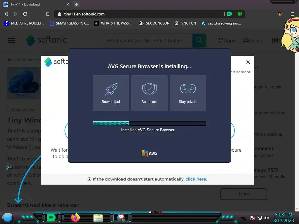299x224 pixels.
Task: Click the More button on the page
Action: [244, 194]
